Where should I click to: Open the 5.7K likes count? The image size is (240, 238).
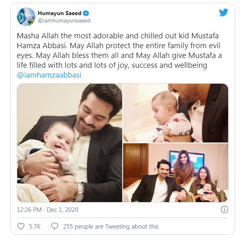35,227
